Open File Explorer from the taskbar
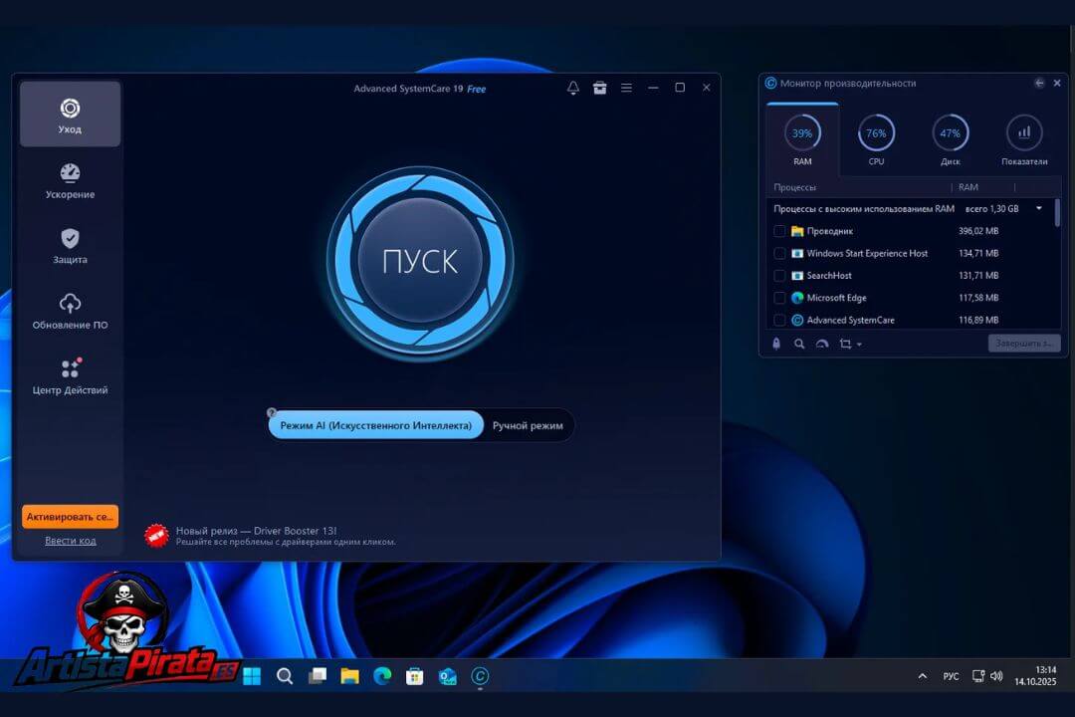The width and height of the screenshot is (1075, 717). [349, 676]
